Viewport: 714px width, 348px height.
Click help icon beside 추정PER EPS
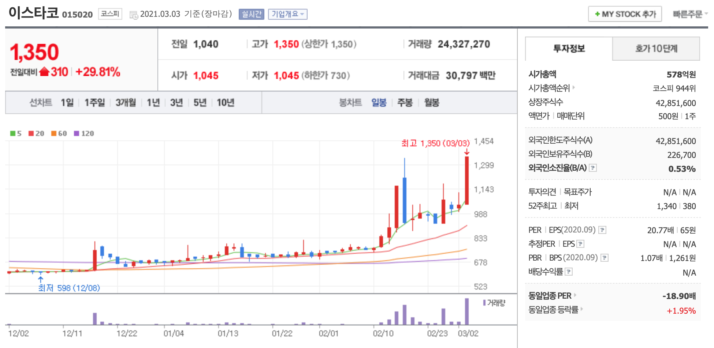pyautogui.click(x=580, y=244)
